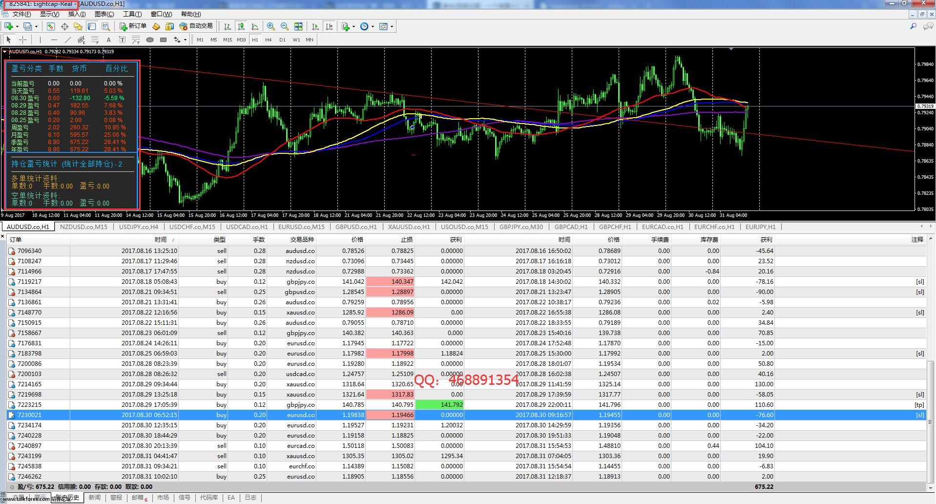Switch timeframe to M5

213,40
